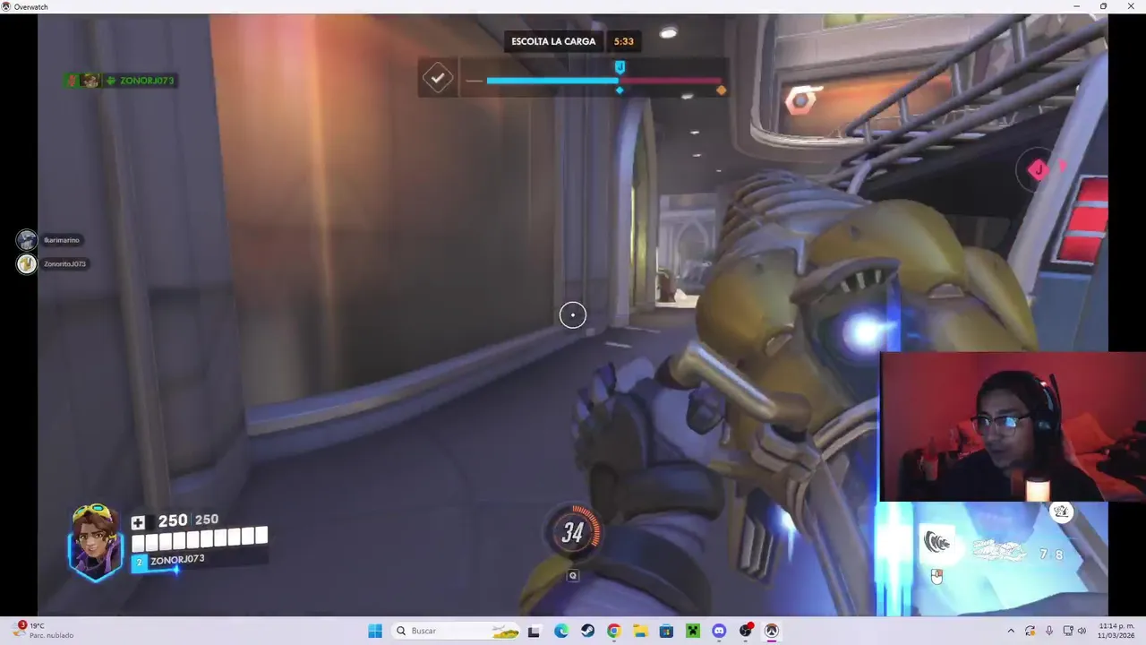
Task: Open File Explorer from taskbar
Action: [x=640, y=631]
